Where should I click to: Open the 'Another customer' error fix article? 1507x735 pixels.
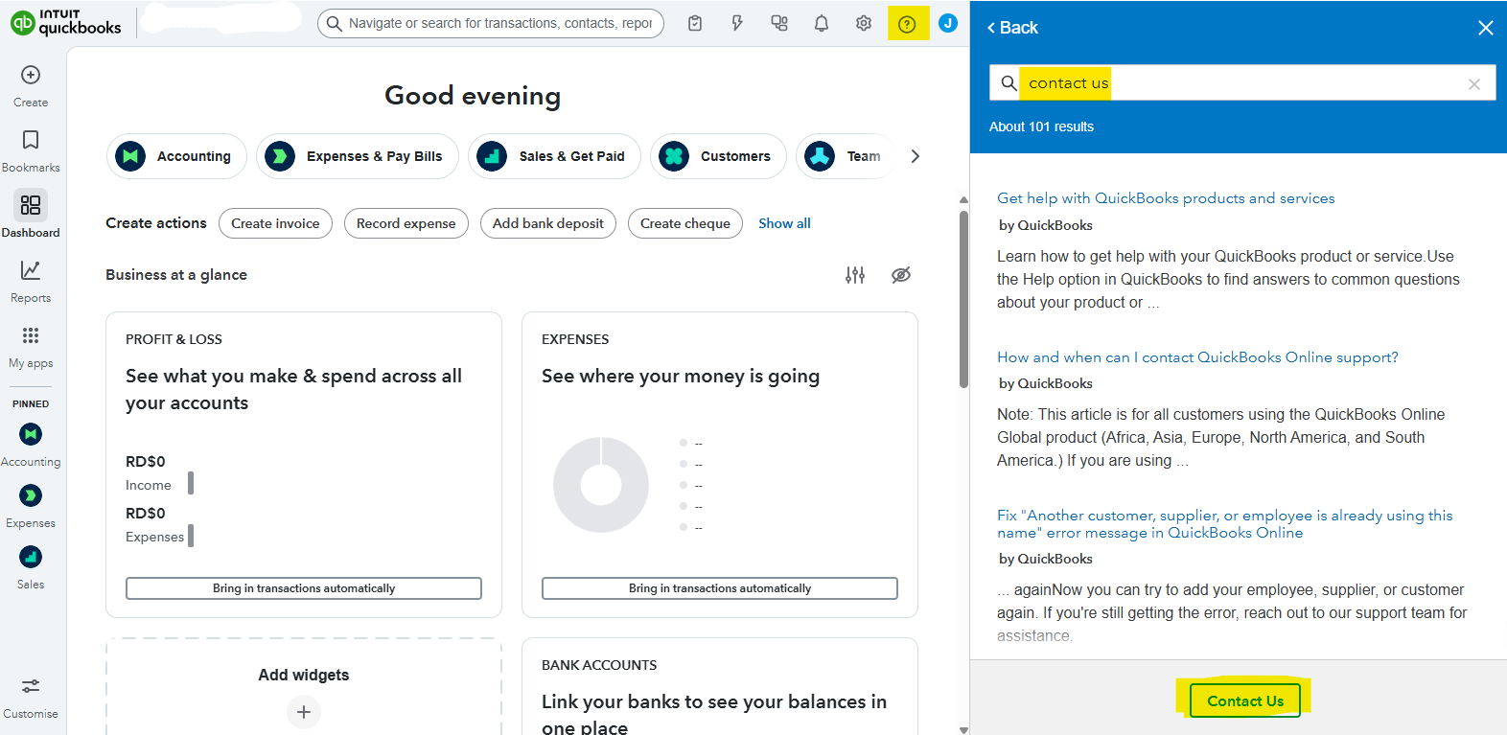point(1225,524)
